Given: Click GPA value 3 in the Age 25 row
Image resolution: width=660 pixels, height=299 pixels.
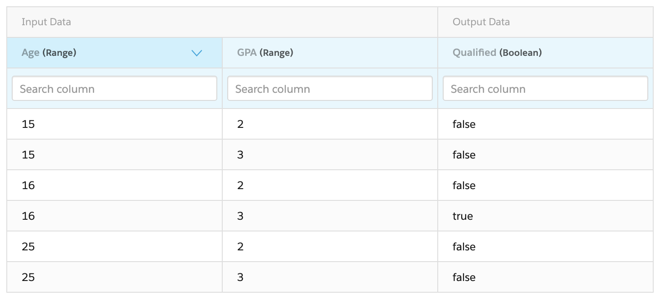Looking at the screenshot, I should (x=240, y=277).
